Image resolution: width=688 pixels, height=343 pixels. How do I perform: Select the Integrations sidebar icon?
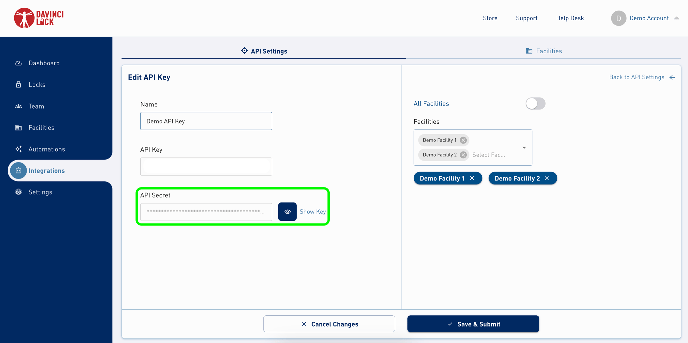[18, 171]
